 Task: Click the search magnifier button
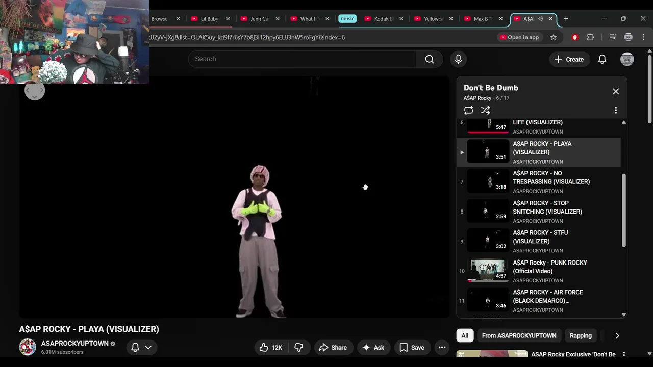[430, 59]
